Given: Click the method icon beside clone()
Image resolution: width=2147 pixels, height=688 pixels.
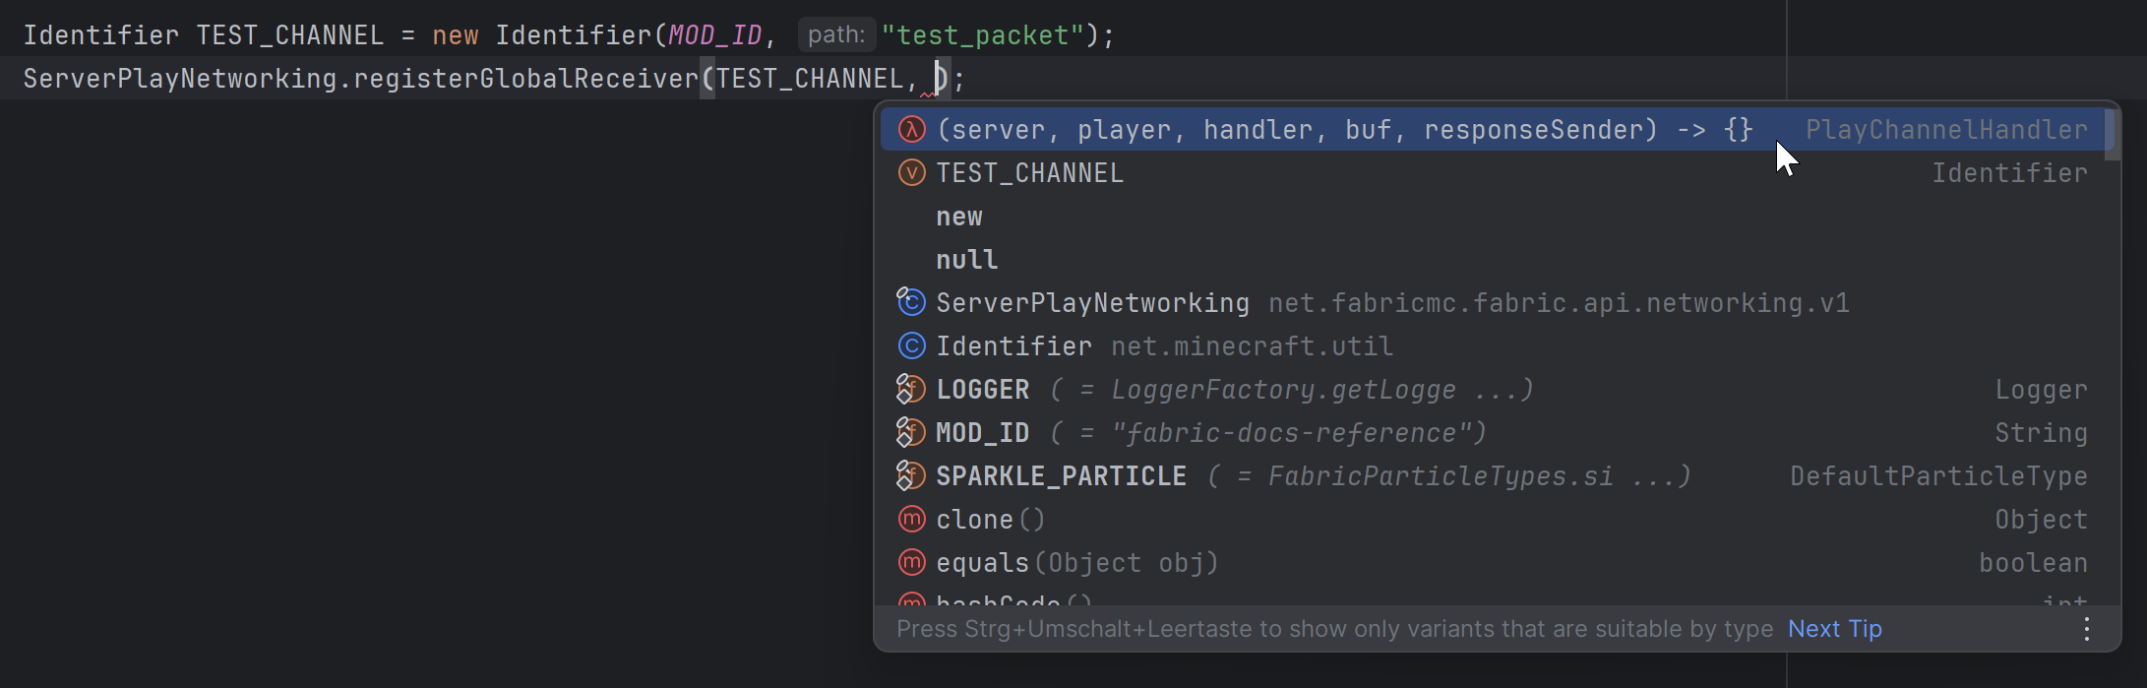Looking at the screenshot, I should [911, 519].
